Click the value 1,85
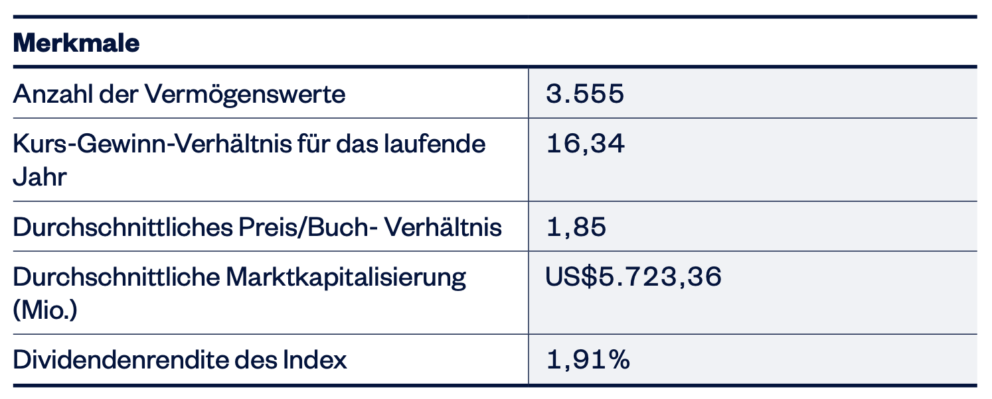This screenshot has height=399, width=992. coord(576,227)
